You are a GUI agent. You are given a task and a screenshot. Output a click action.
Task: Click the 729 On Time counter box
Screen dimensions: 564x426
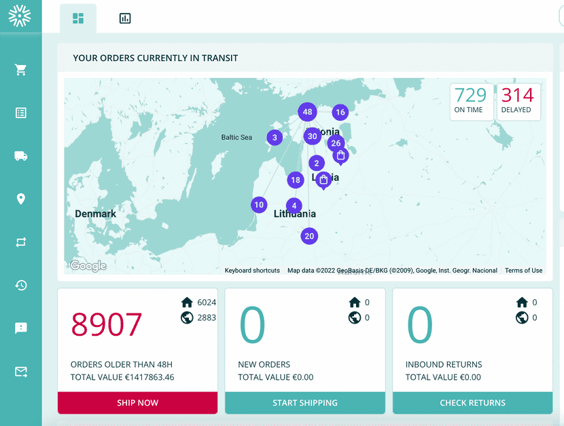[x=472, y=102]
